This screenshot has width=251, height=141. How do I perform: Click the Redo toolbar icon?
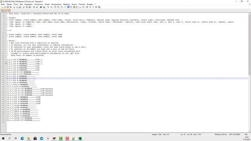click(x=37, y=7)
